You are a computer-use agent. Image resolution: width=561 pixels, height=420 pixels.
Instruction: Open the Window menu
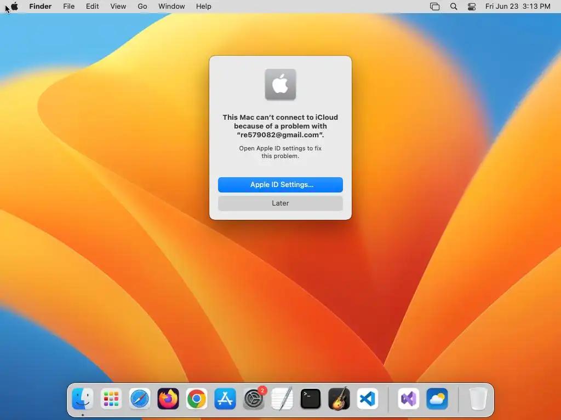(x=171, y=7)
